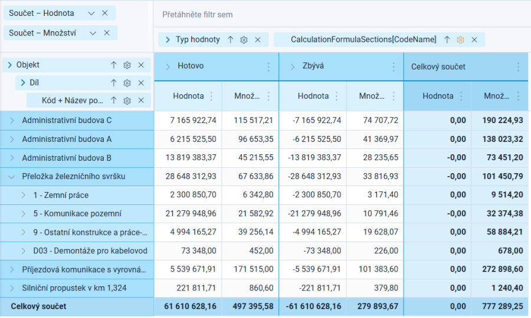Expand Administrativní budova C row
531x318 pixels.
click(12, 120)
